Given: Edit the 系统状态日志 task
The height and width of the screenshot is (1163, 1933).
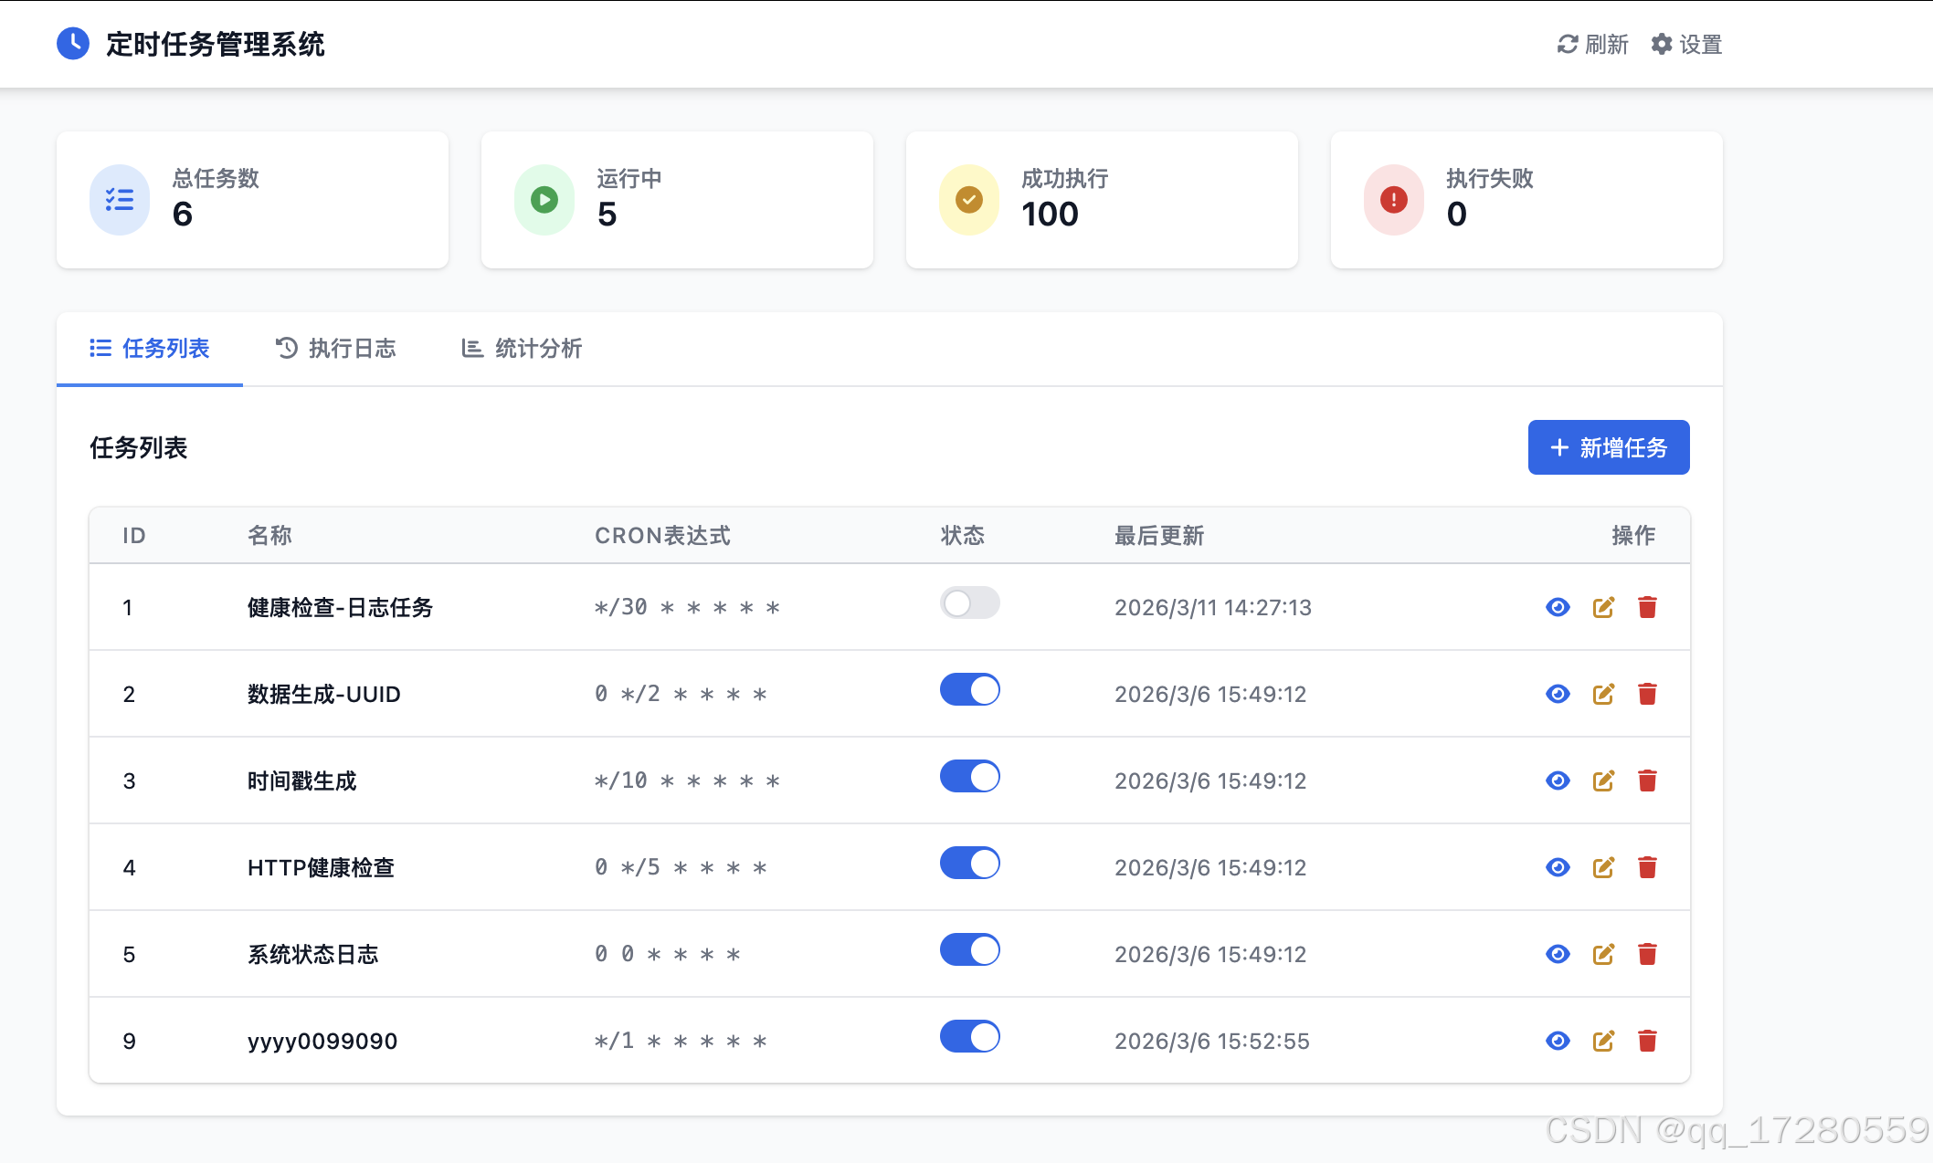Looking at the screenshot, I should coord(1603,954).
